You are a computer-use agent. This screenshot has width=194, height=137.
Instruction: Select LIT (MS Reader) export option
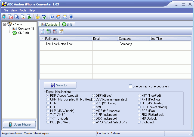[x=139, y=103]
